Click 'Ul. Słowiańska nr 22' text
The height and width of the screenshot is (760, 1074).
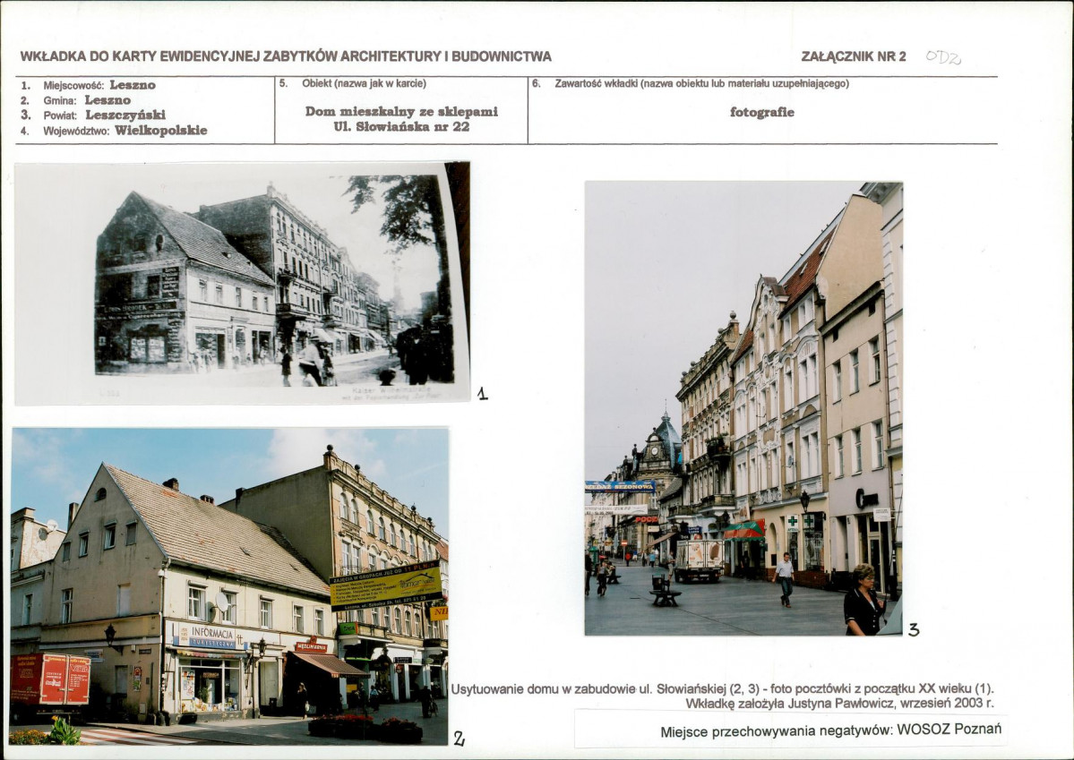pyautogui.click(x=401, y=127)
